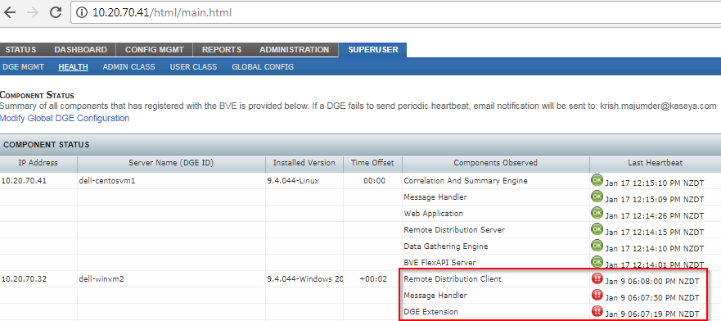Open the REPORTS tab

tap(222, 50)
